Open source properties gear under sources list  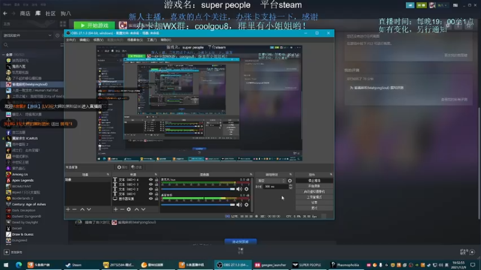(x=129, y=209)
